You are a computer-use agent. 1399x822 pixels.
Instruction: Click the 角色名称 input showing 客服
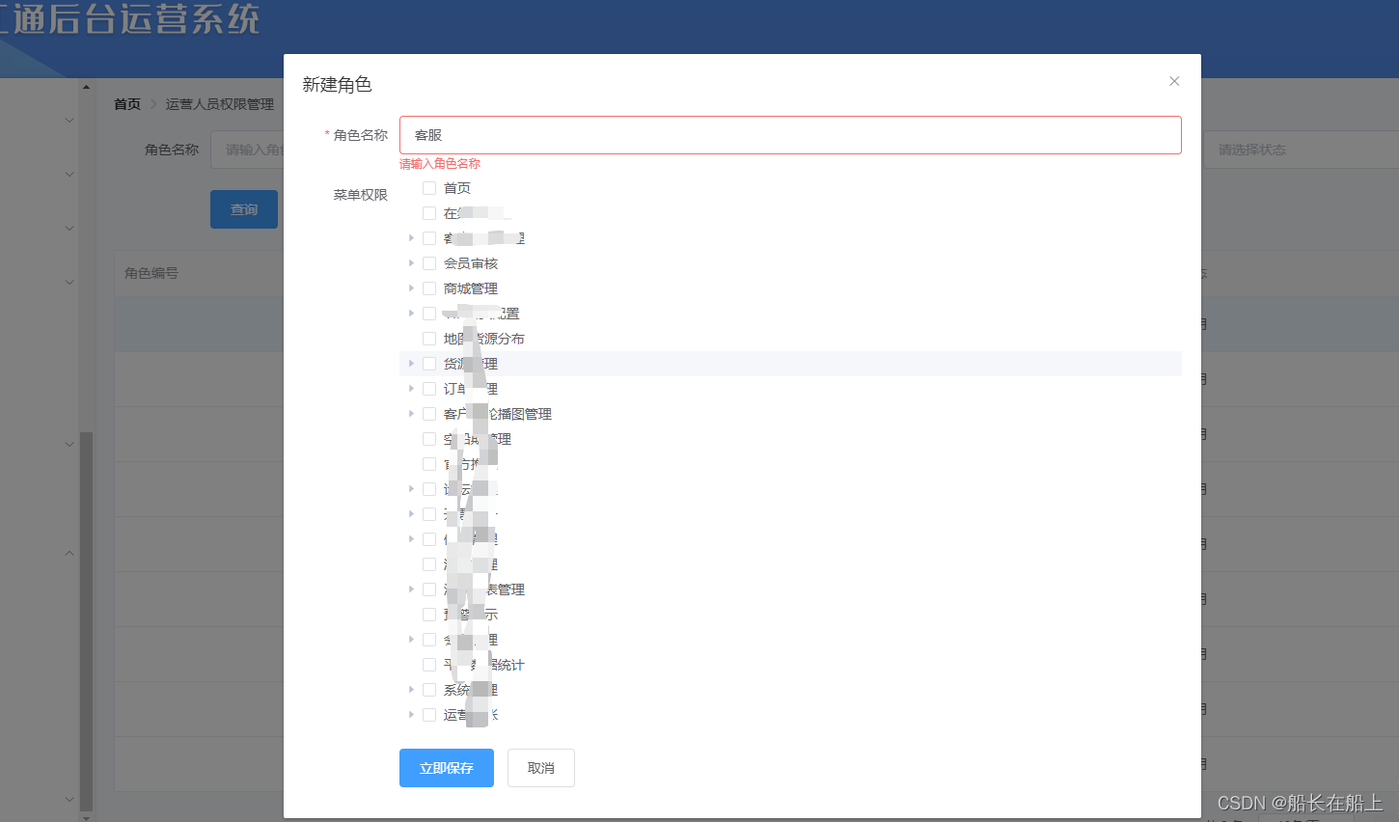pos(791,135)
